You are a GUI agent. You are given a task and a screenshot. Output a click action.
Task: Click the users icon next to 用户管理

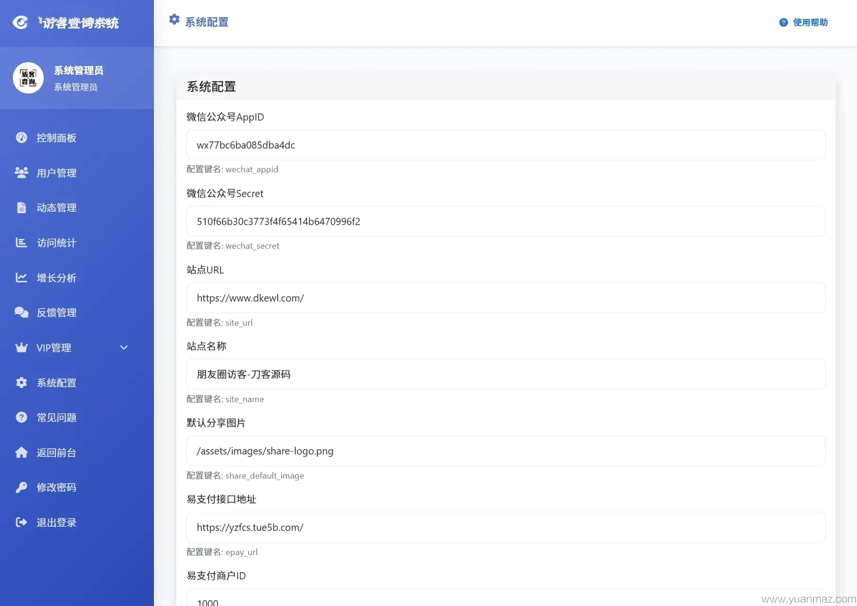(x=21, y=173)
